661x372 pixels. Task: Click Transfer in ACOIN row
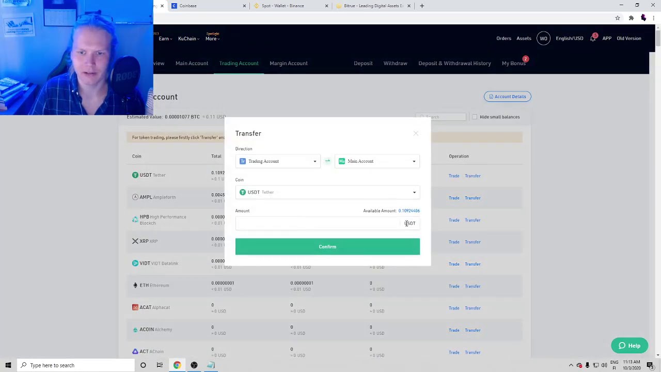tap(473, 330)
